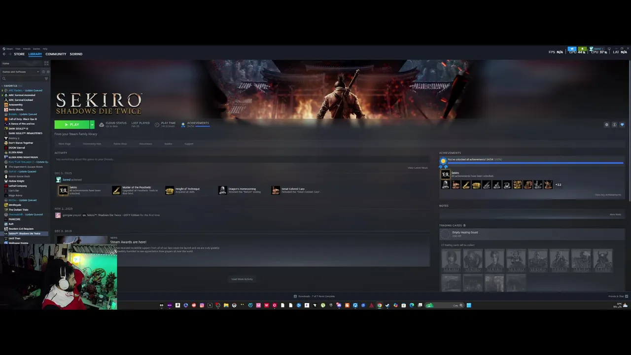Click View Latest News

pyautogui.click(x=418, y=168)
